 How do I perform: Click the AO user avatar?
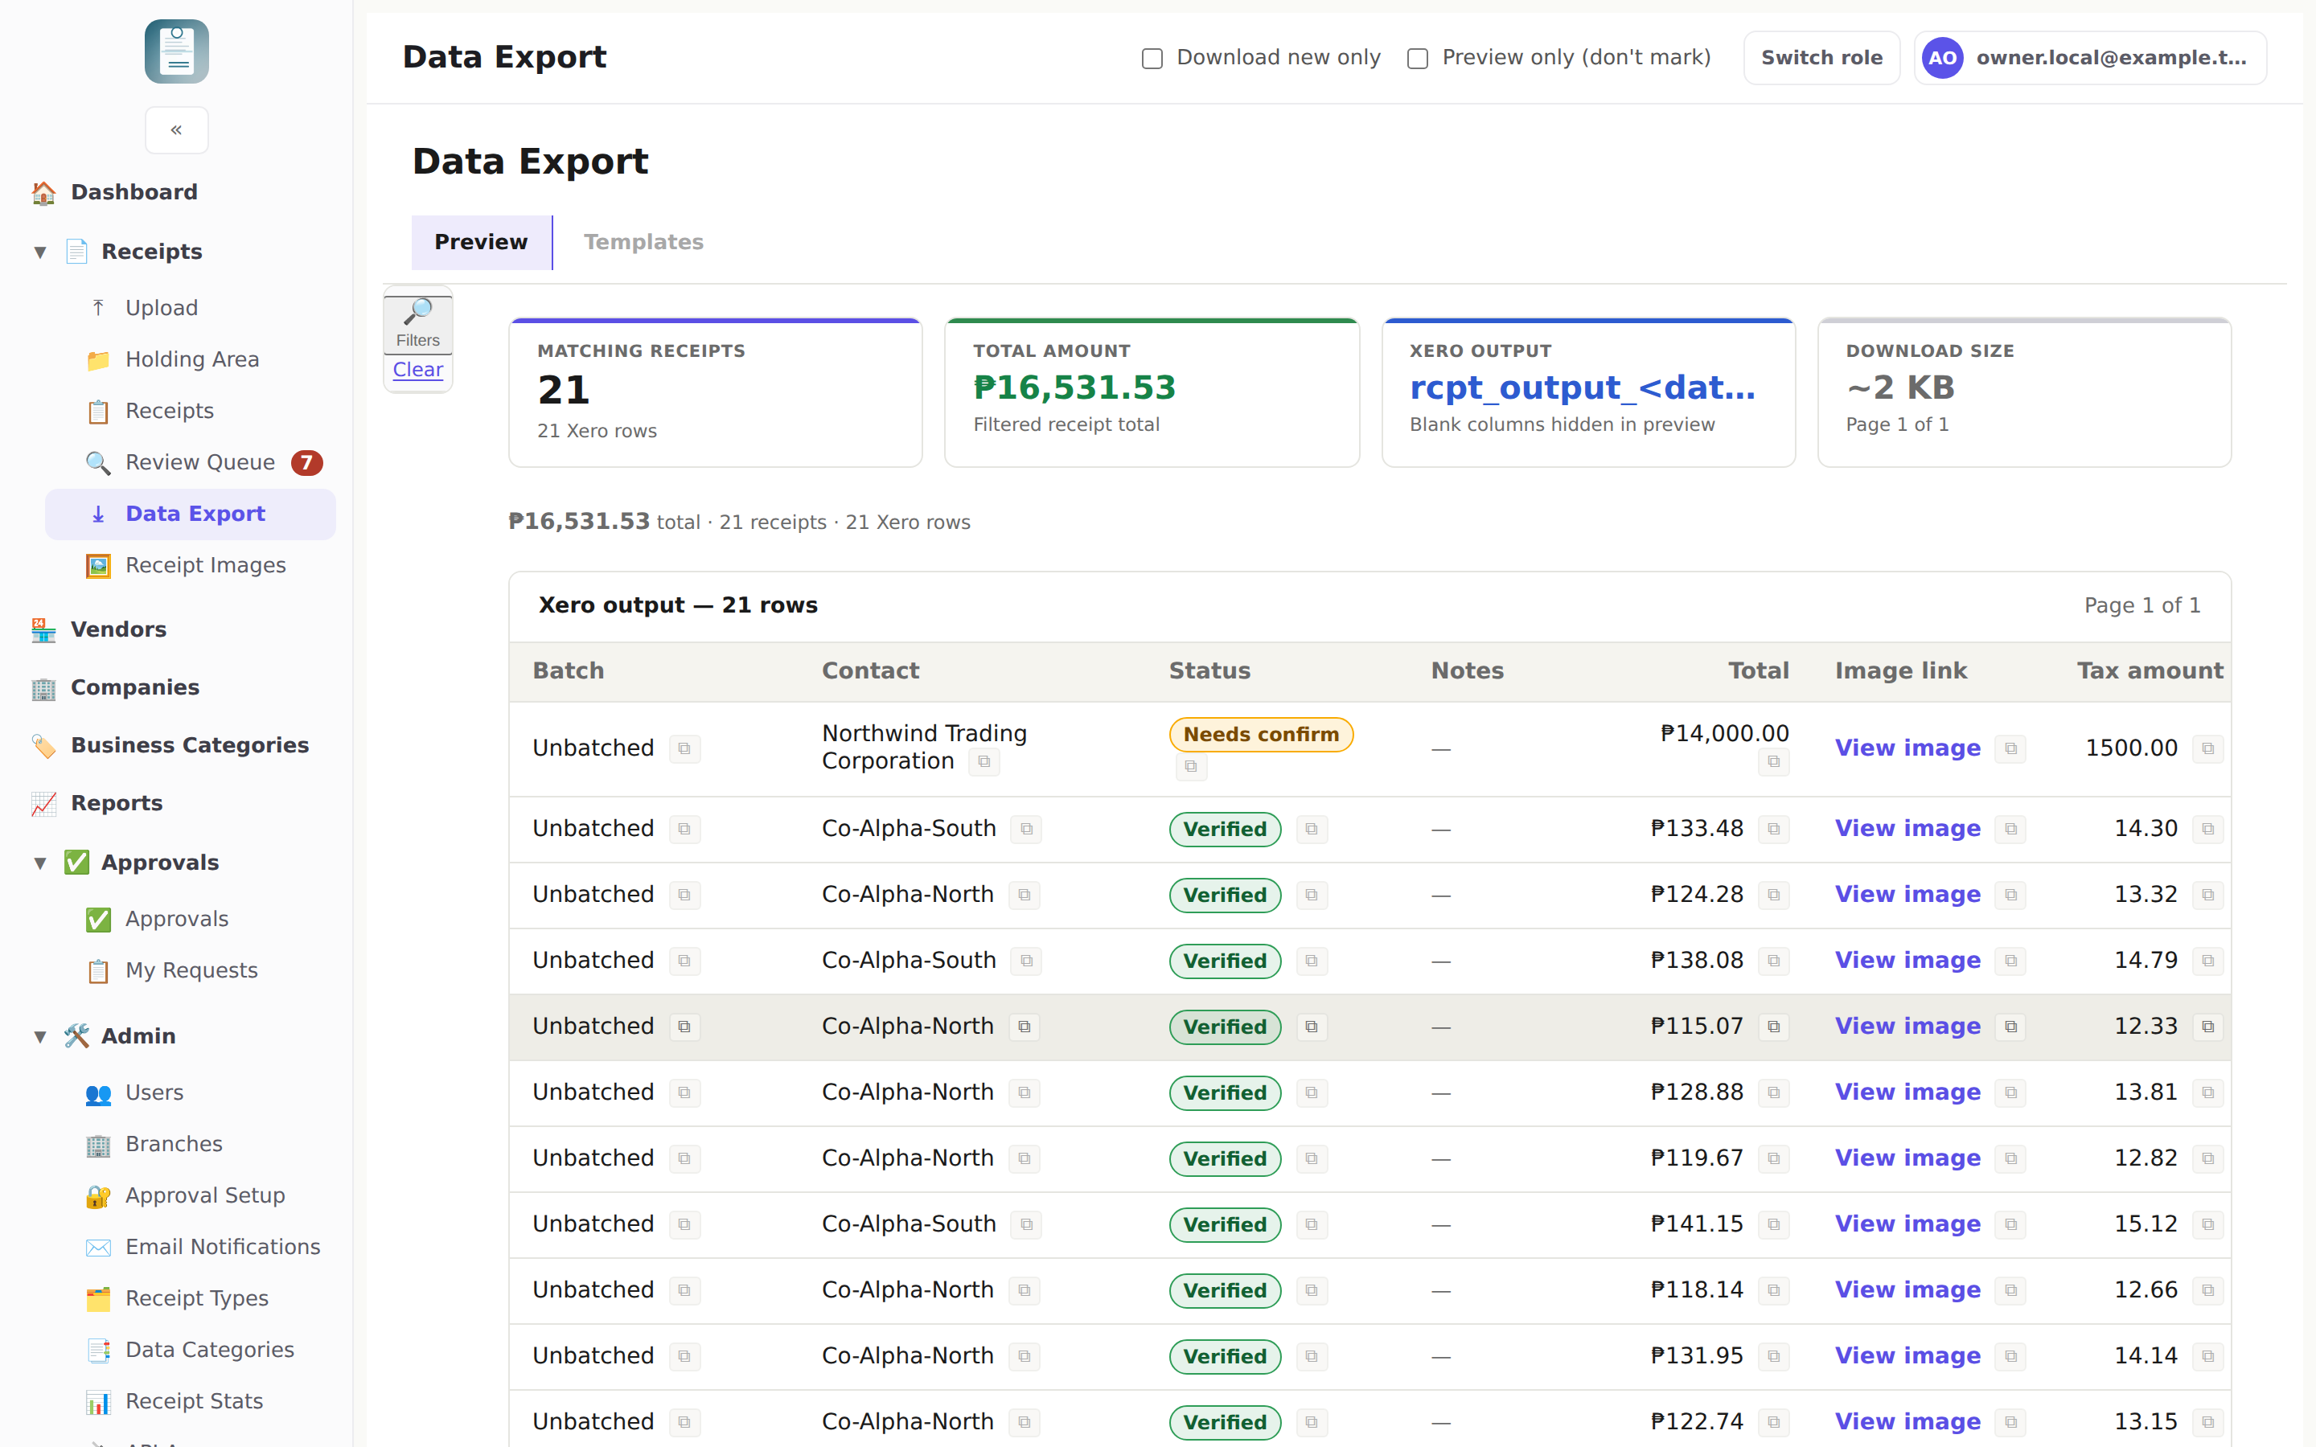[x=1942, y=59]
